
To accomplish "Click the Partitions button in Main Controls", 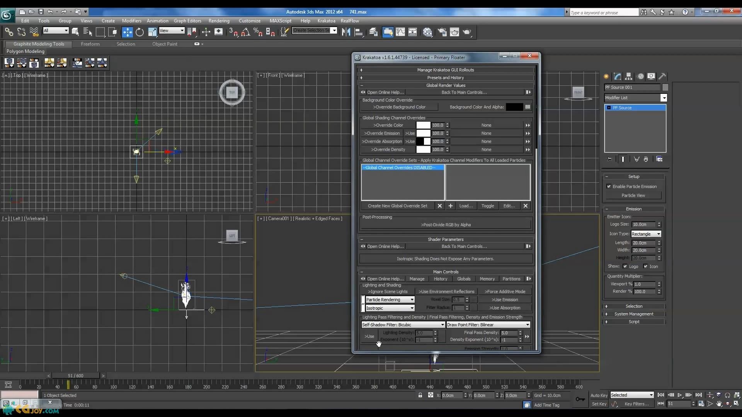I will [x=511, y=279].
